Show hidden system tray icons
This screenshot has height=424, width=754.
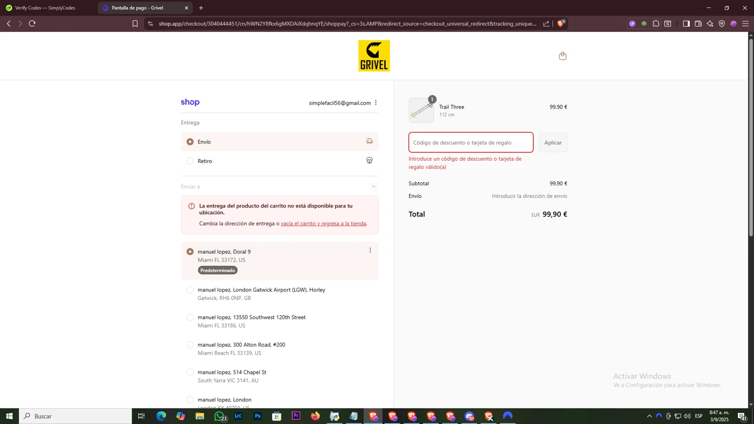coord(649,416)
